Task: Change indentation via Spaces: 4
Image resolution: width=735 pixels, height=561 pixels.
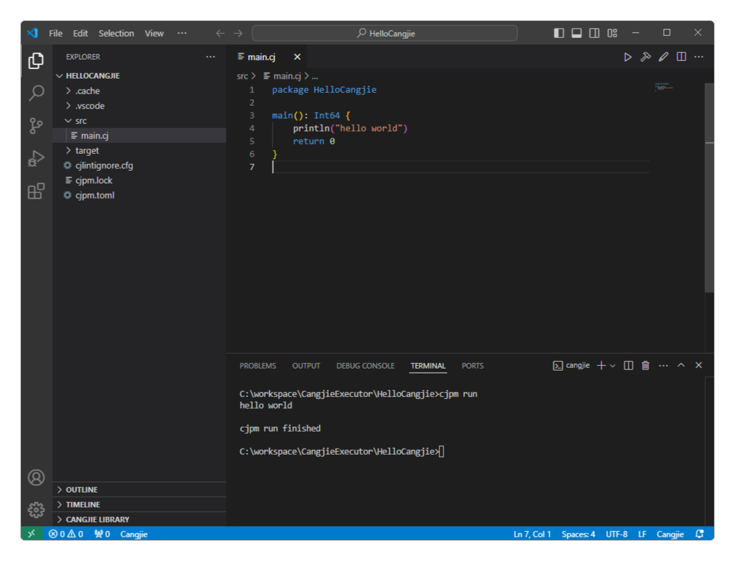Action: (578, 534)
